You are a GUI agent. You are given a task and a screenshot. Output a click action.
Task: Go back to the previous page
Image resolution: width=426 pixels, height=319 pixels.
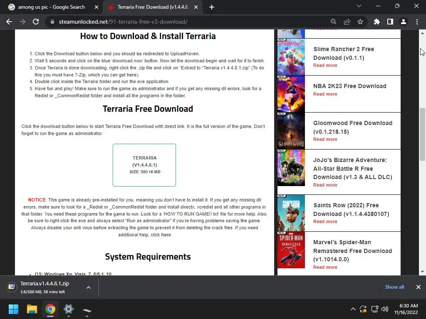9,22
